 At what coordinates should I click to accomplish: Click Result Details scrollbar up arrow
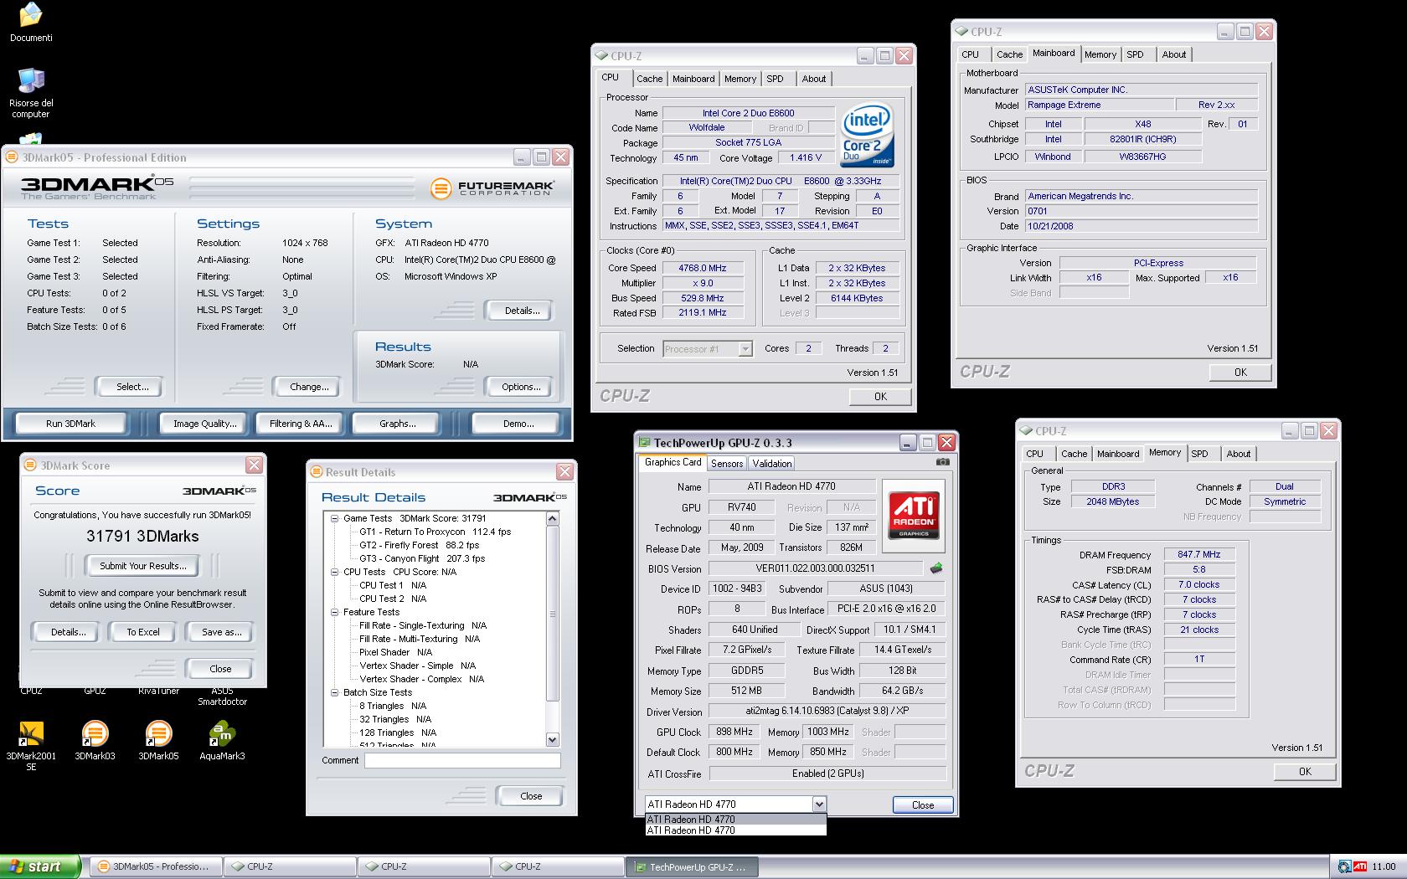click(552, 519)
